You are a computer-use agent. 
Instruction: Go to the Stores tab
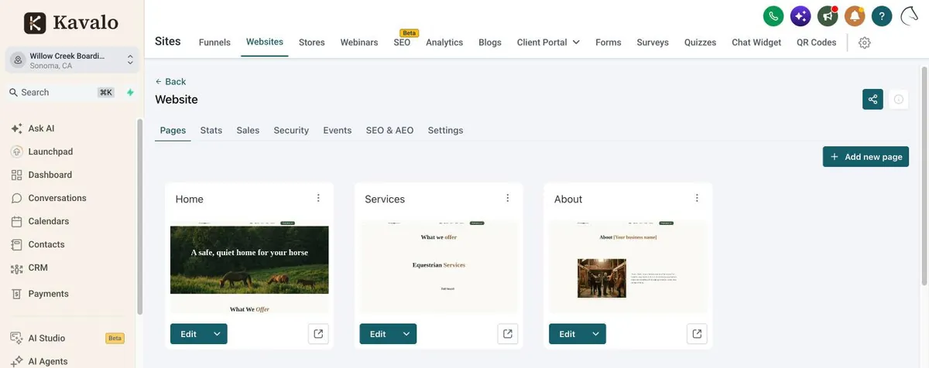pyautogui.click(x=312, y=43)
